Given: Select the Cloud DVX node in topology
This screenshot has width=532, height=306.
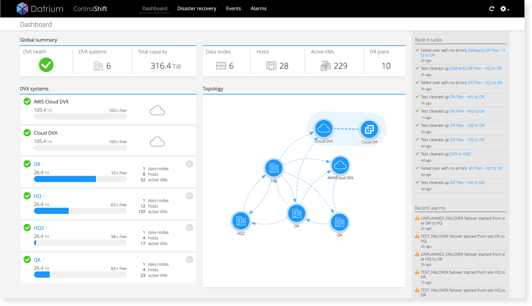Looking at the screenshot, I should pos(324,129).
